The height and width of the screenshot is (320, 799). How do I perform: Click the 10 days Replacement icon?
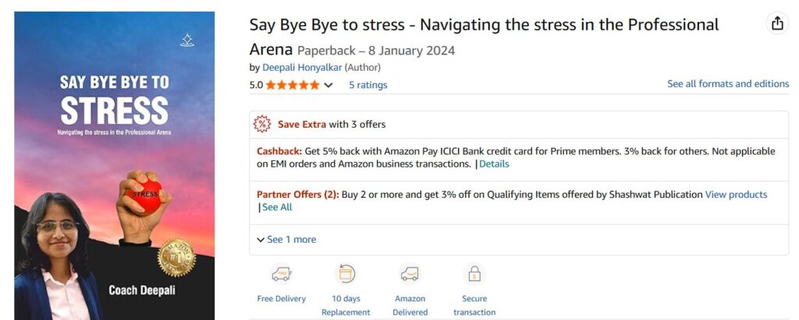pos(346,274)
